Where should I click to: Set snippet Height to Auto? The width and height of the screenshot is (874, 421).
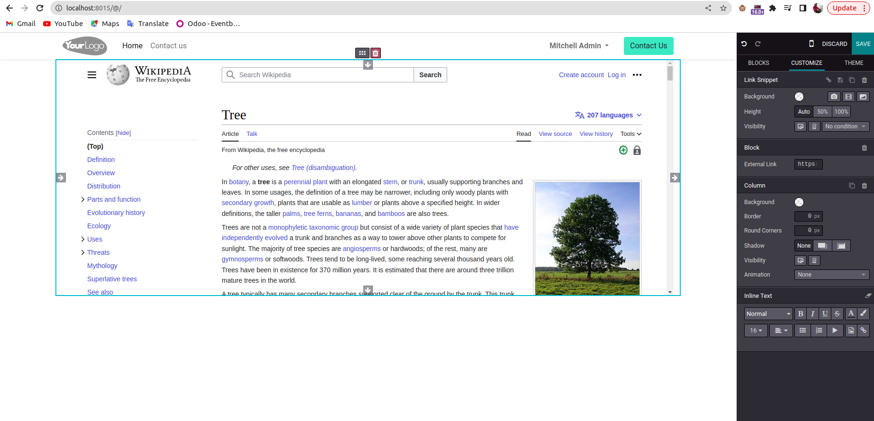(x=804, y=112)
